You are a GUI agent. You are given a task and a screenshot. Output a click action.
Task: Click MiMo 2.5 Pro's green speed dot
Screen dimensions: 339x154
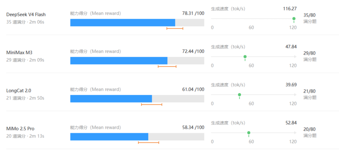click(x=249, y=133)
